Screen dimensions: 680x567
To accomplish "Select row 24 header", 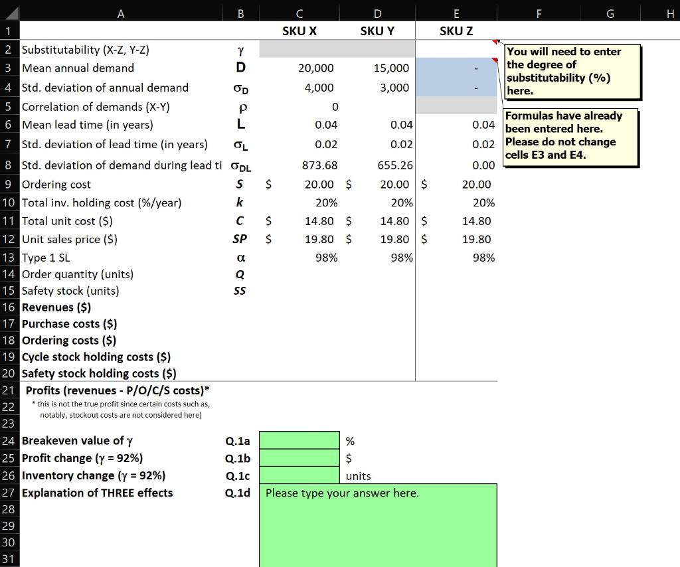I will click(9, 440).
